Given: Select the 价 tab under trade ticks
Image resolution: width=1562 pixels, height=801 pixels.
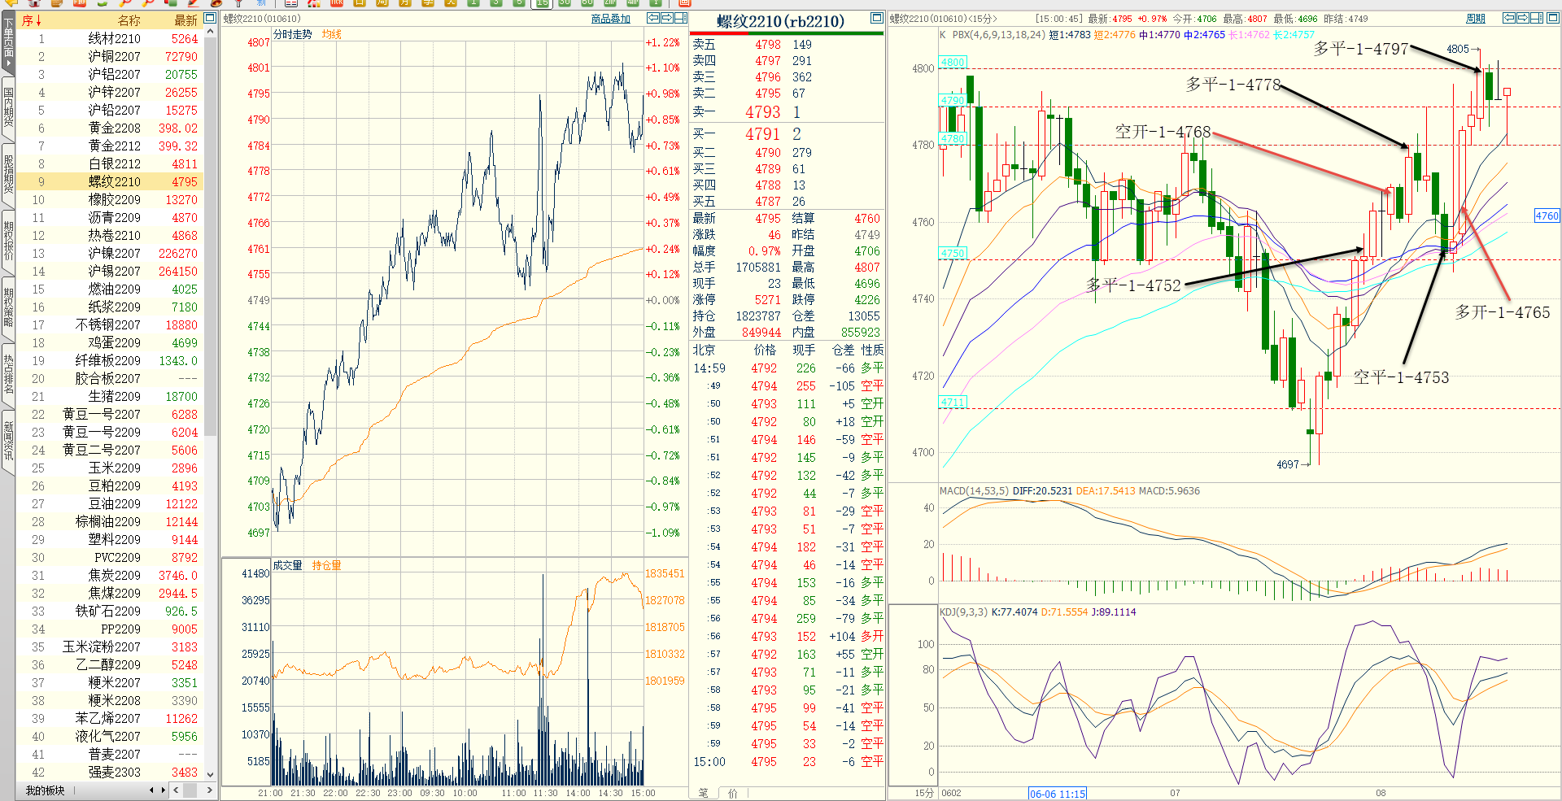Looking at the screenshot, I should coord(733,793).
